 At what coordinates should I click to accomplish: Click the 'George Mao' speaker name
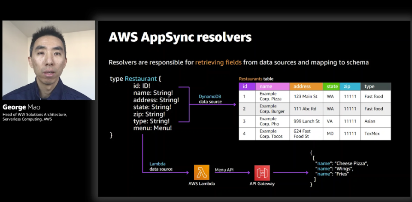(21, 107)
